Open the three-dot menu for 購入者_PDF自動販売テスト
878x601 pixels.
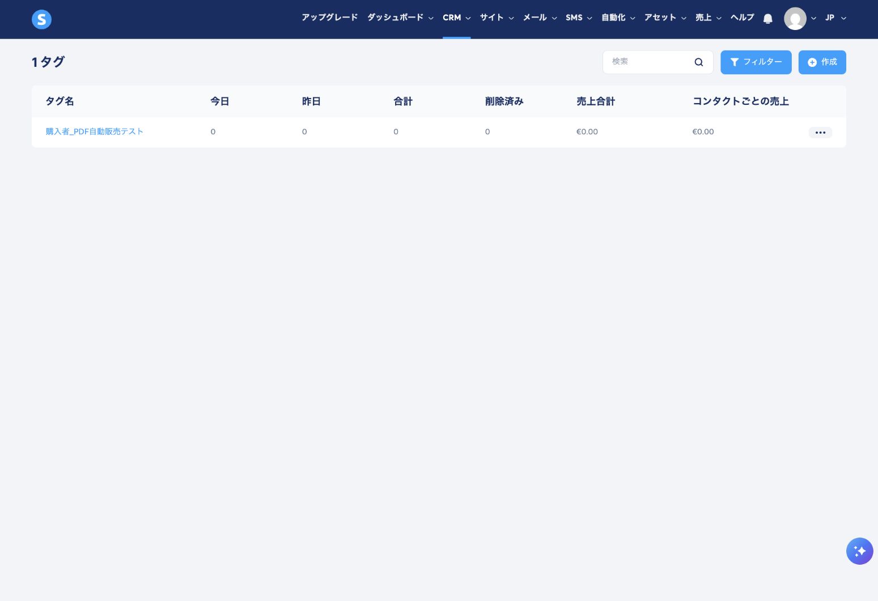coord(820,133)
